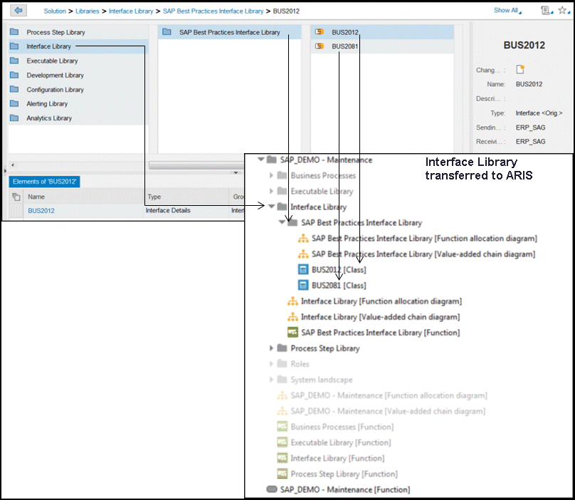
Task: Expand the Process Step Library tree folder
Action: pos(271,348)
